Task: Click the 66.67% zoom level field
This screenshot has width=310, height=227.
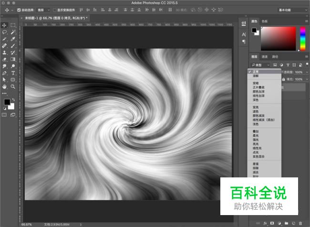Action: point(27,225)
